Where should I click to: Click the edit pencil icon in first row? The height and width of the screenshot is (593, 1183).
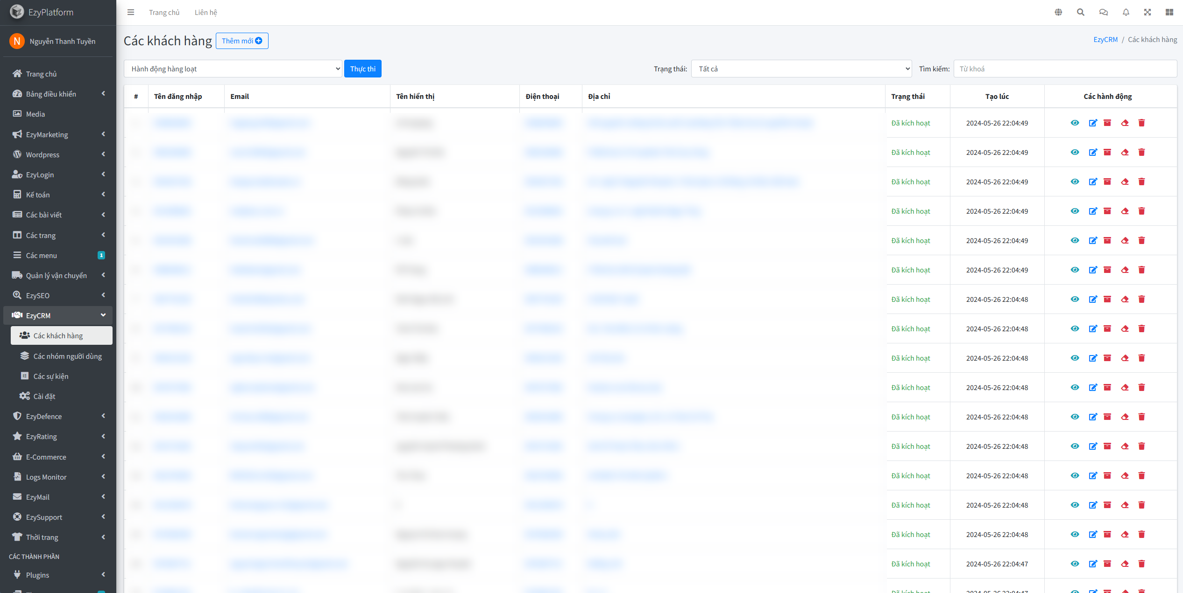[x=1093, y=123]
